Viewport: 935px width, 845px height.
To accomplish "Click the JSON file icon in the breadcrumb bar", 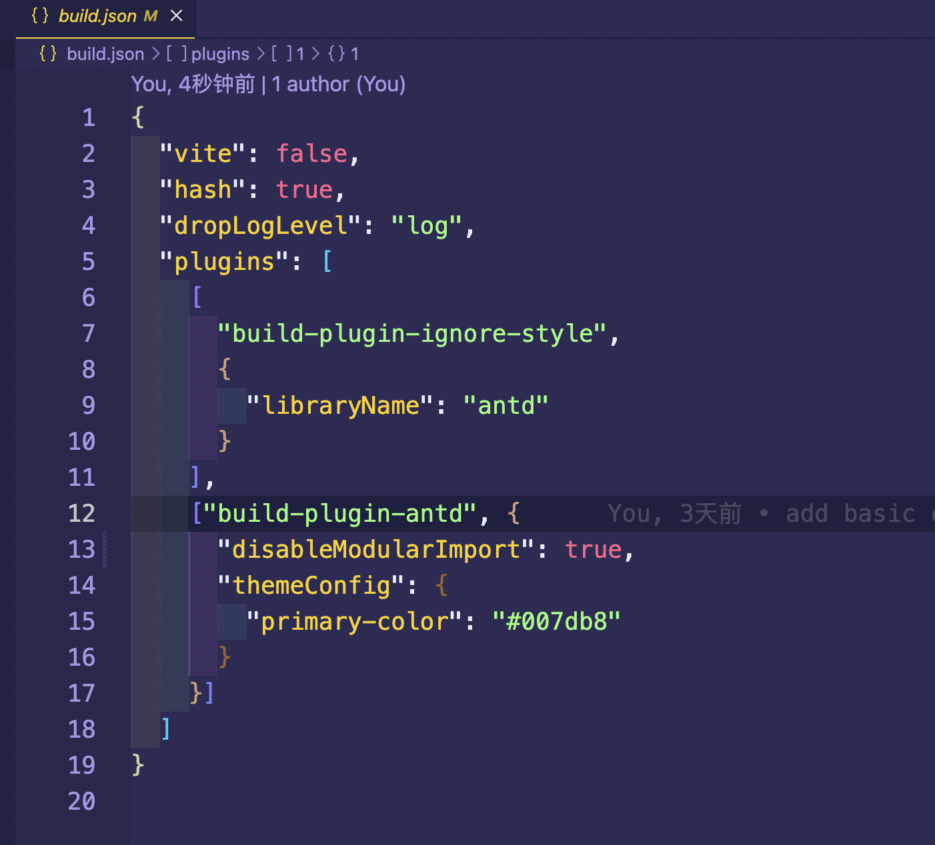I will [x=47, y=53].
